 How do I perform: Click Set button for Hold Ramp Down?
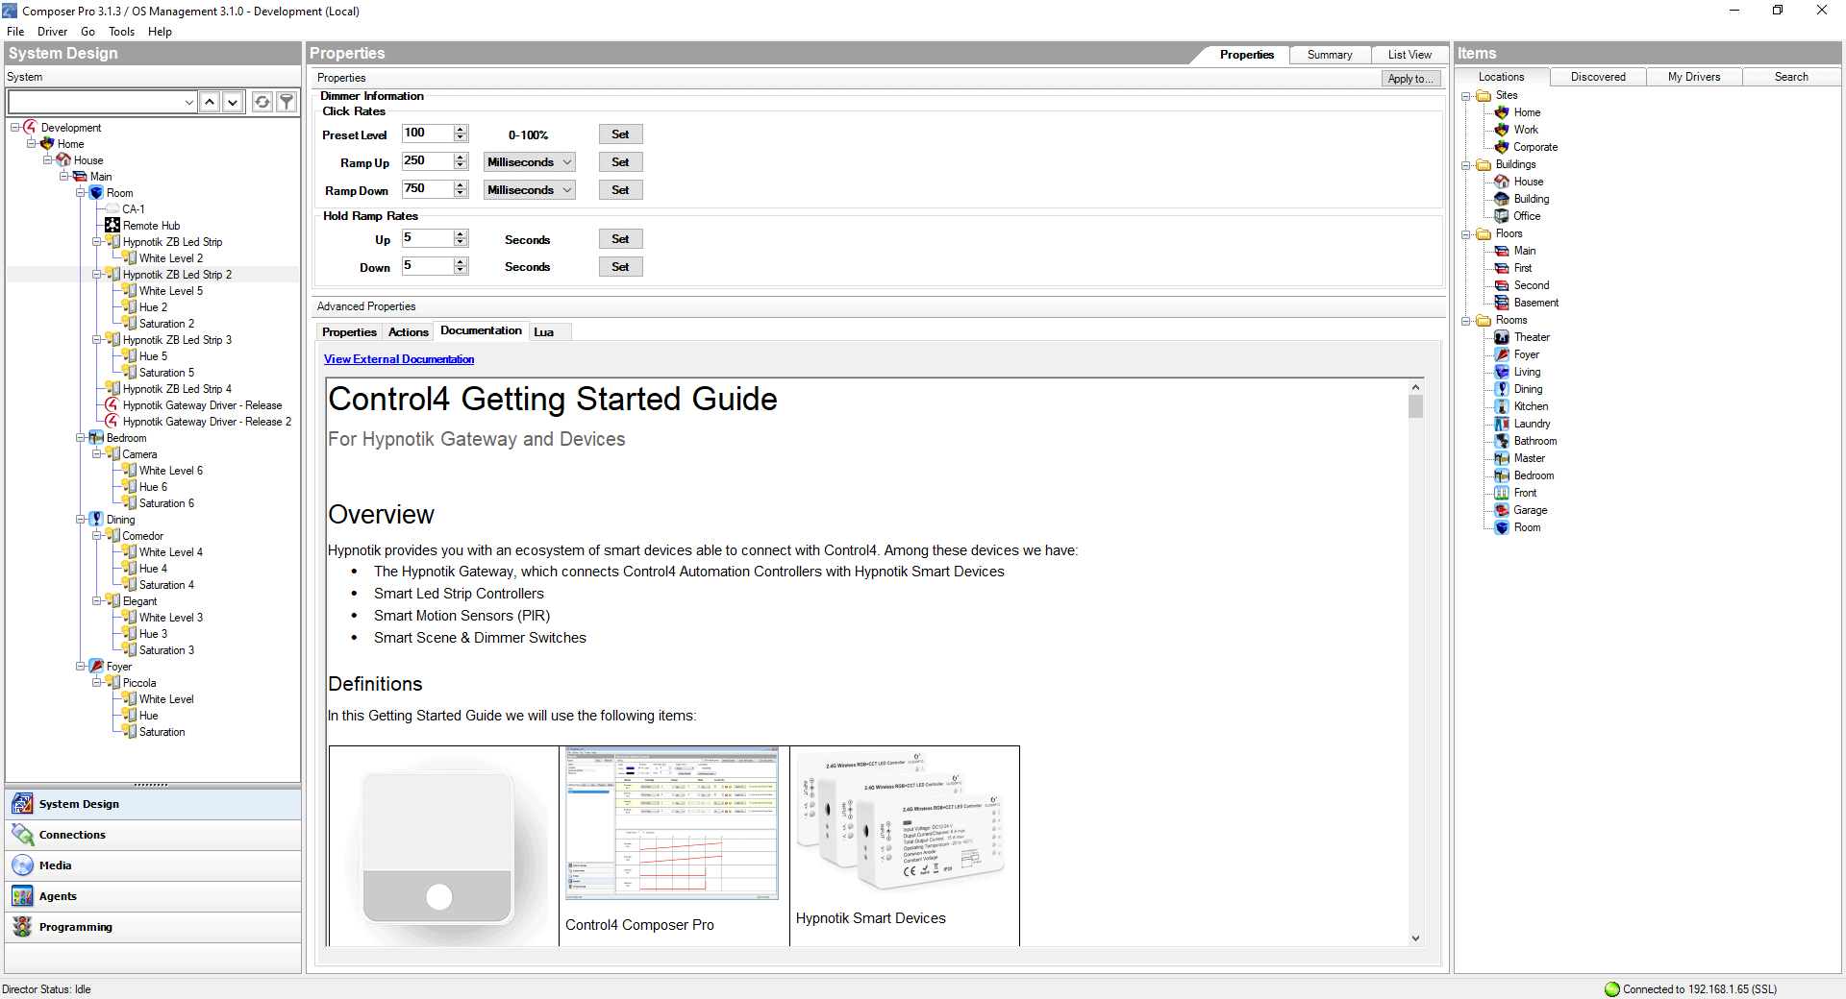(x=620, y=267)
